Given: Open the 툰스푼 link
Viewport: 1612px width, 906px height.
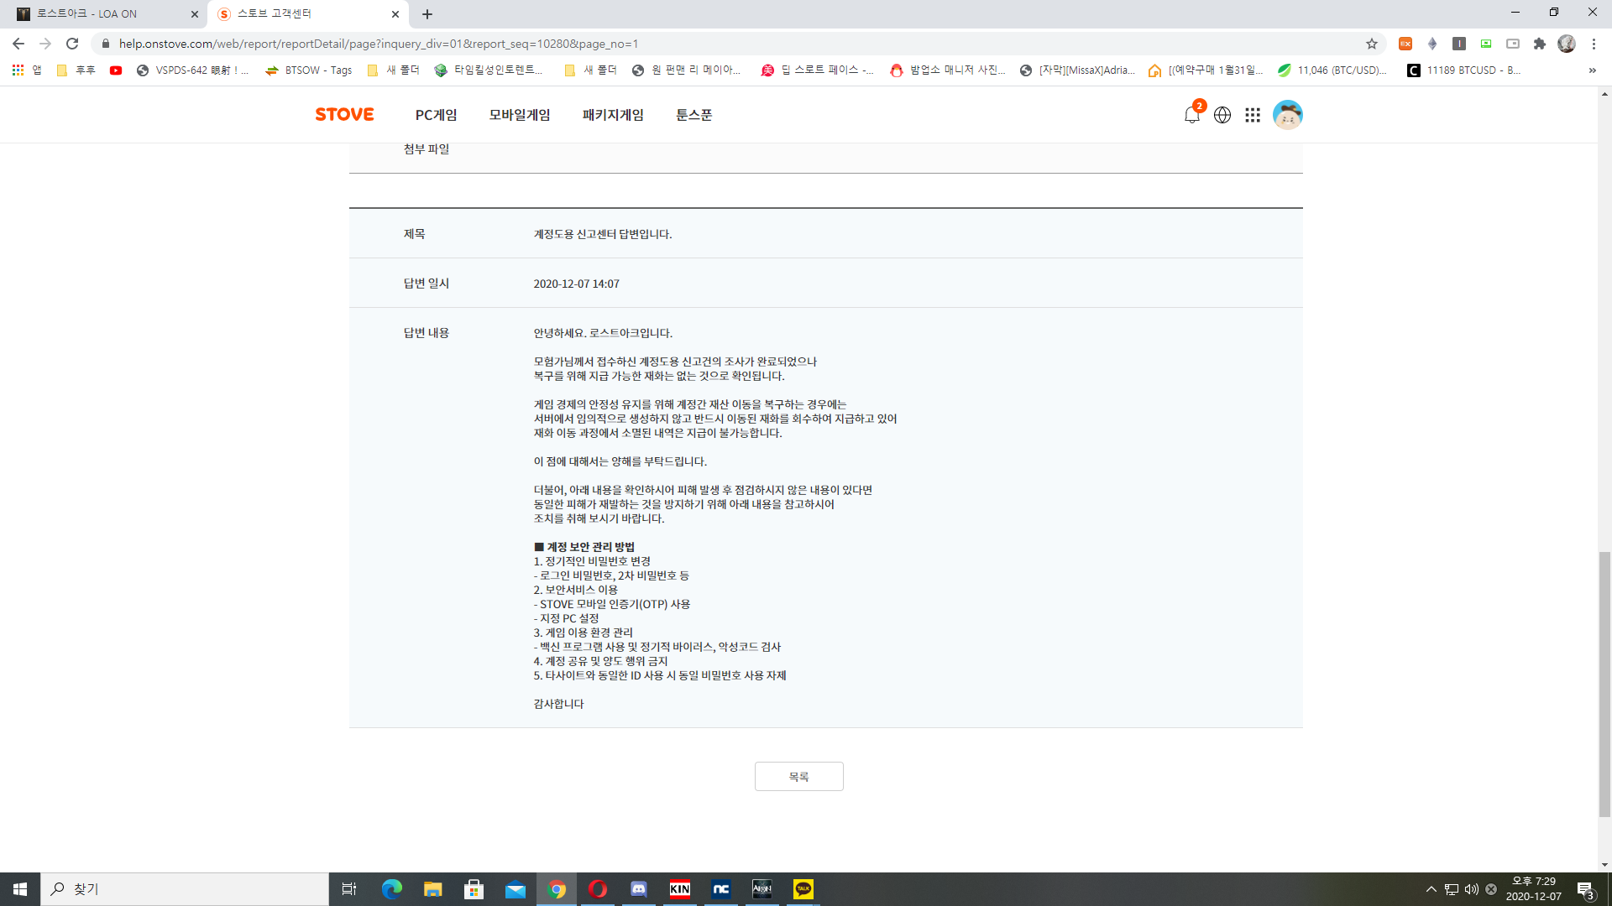Looking at the screenshot, I should (693, 115).
